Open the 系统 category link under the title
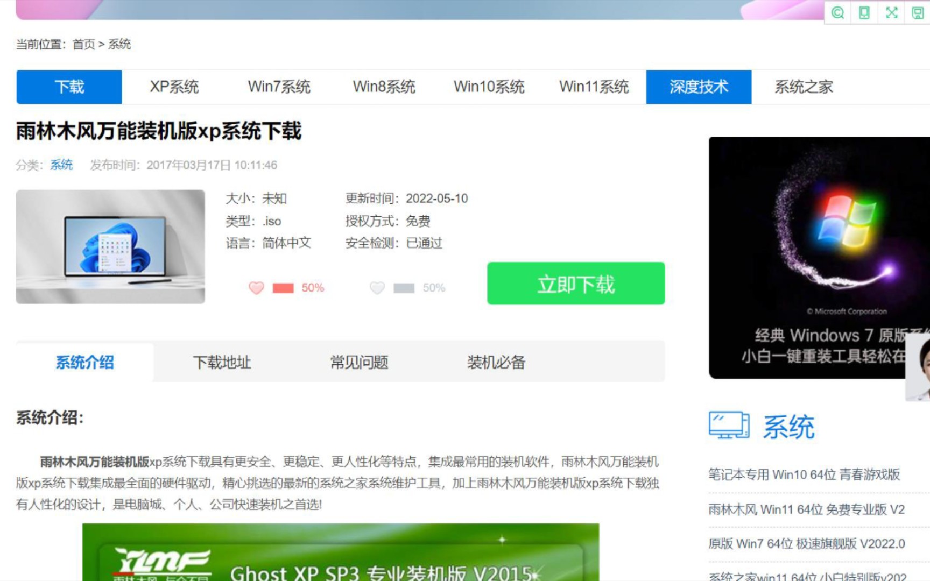Viewport: 930px width, 581px height. coord(61,165)
